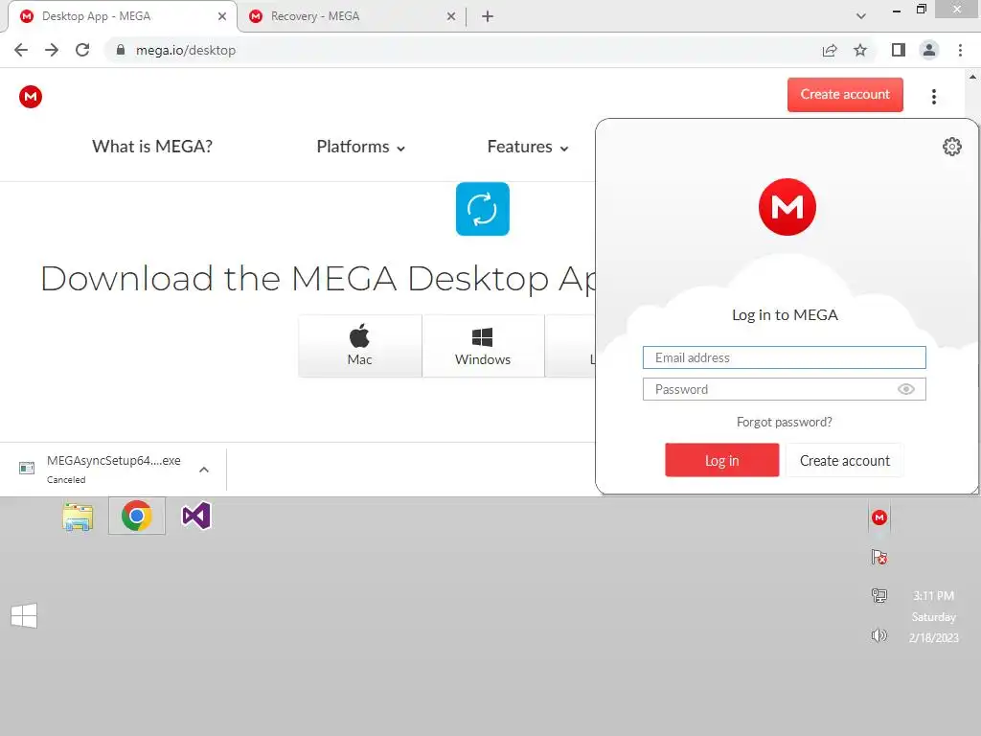The image size is (981, 736).
Task: Click the scrollbar up arrow on page
Action: [972, 78]
